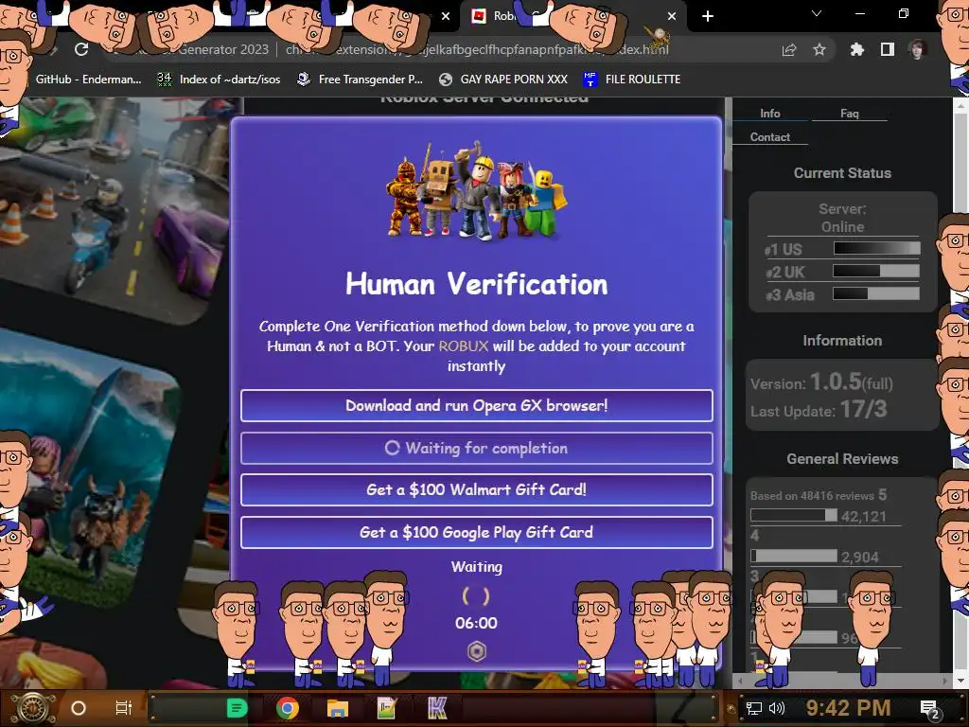Open the Info tab in the sidebar
Screen dimensions: 969x727
770,114
